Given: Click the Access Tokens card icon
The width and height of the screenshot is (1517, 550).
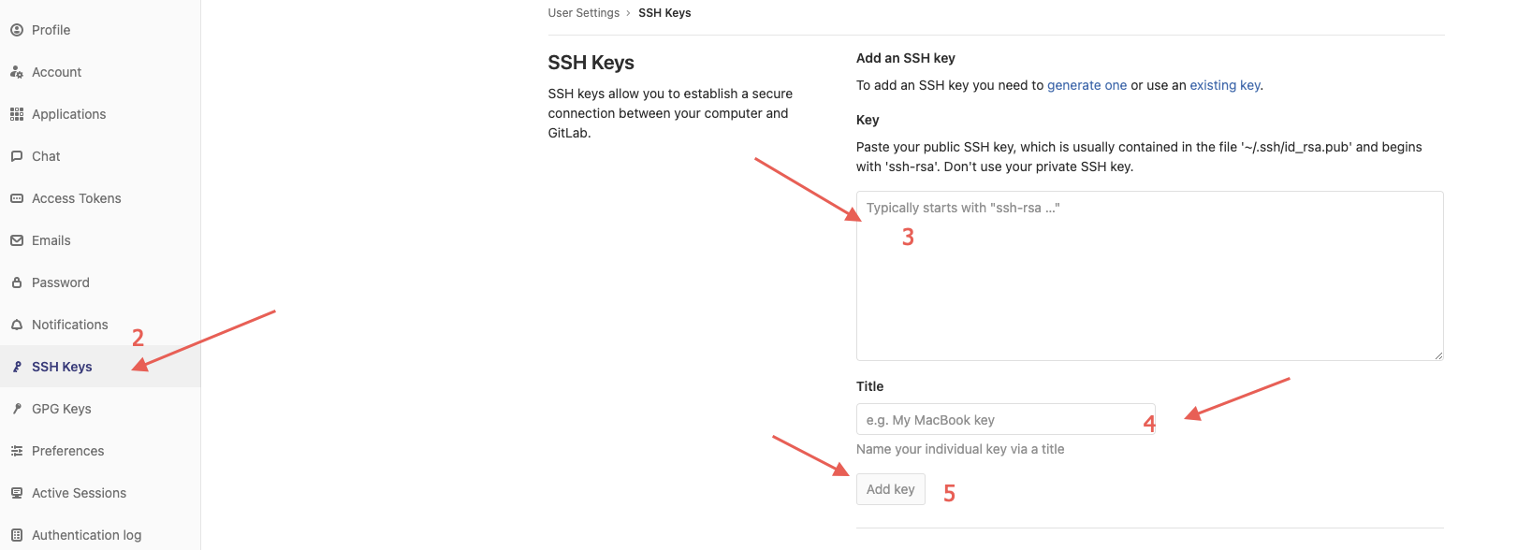Looking at the screenshot, I should 16,197.
